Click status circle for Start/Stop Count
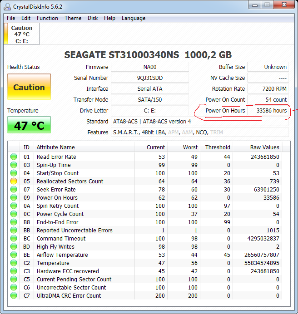This screenshot has width=298, height=314. pos(14,173)
